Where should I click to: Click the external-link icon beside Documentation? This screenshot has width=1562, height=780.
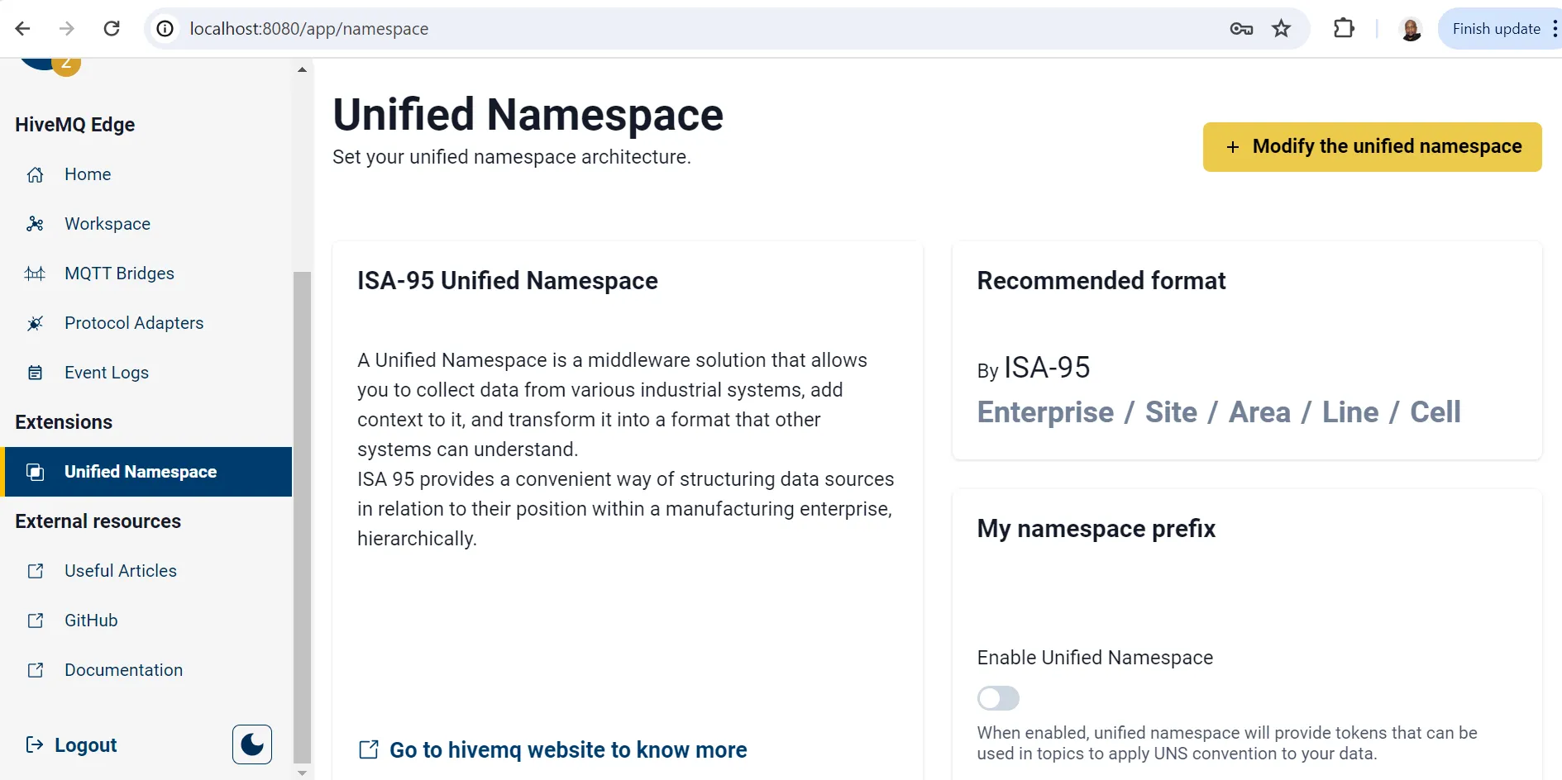[35, 670]
